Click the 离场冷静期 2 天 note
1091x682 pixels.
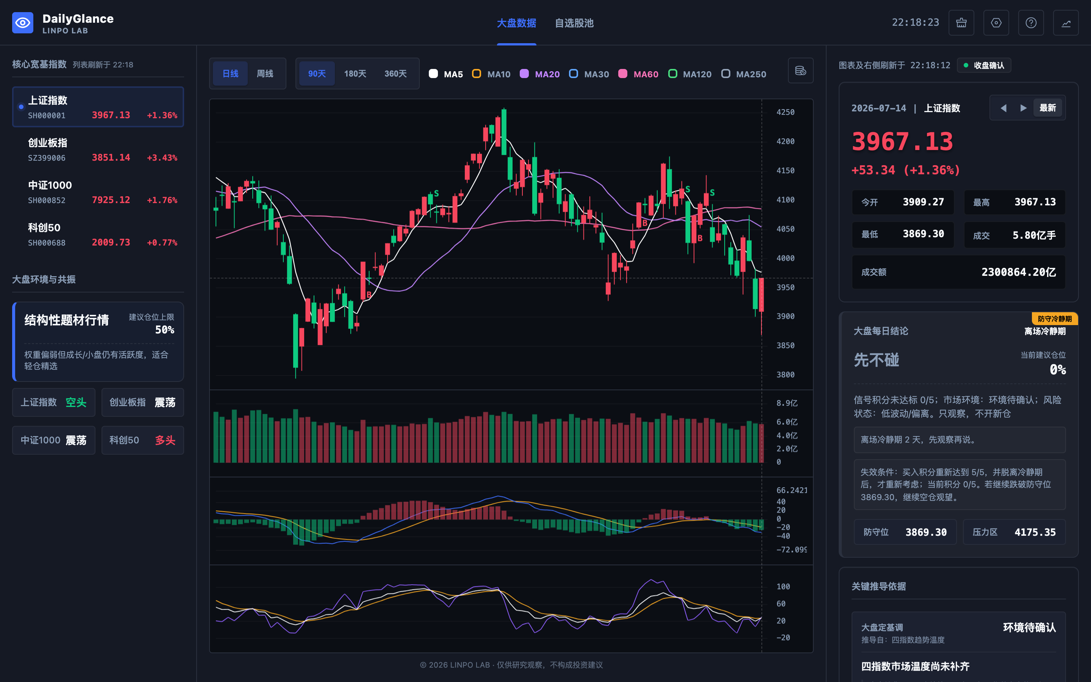click(959, 440)
